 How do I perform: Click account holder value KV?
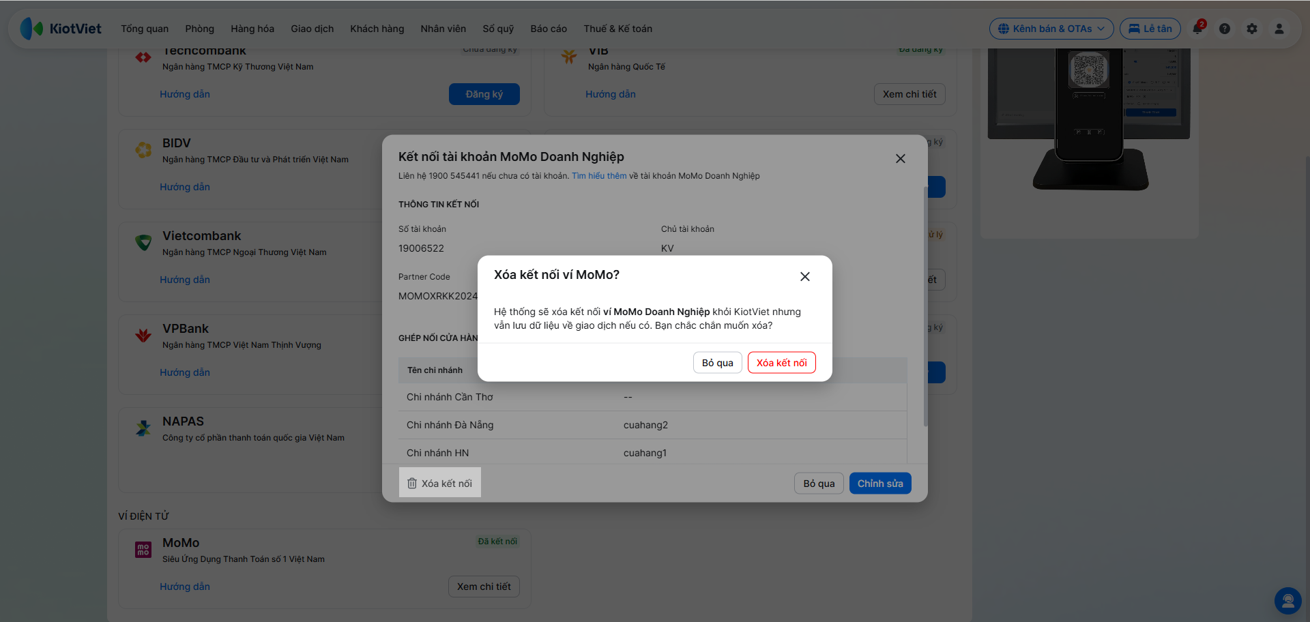(667, 248)
